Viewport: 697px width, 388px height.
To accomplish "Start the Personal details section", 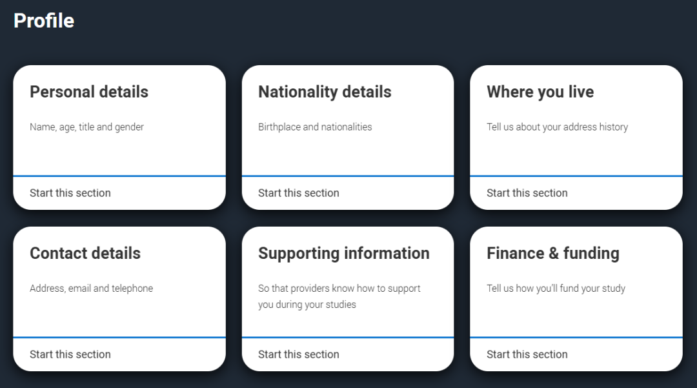I will [70, 193].
